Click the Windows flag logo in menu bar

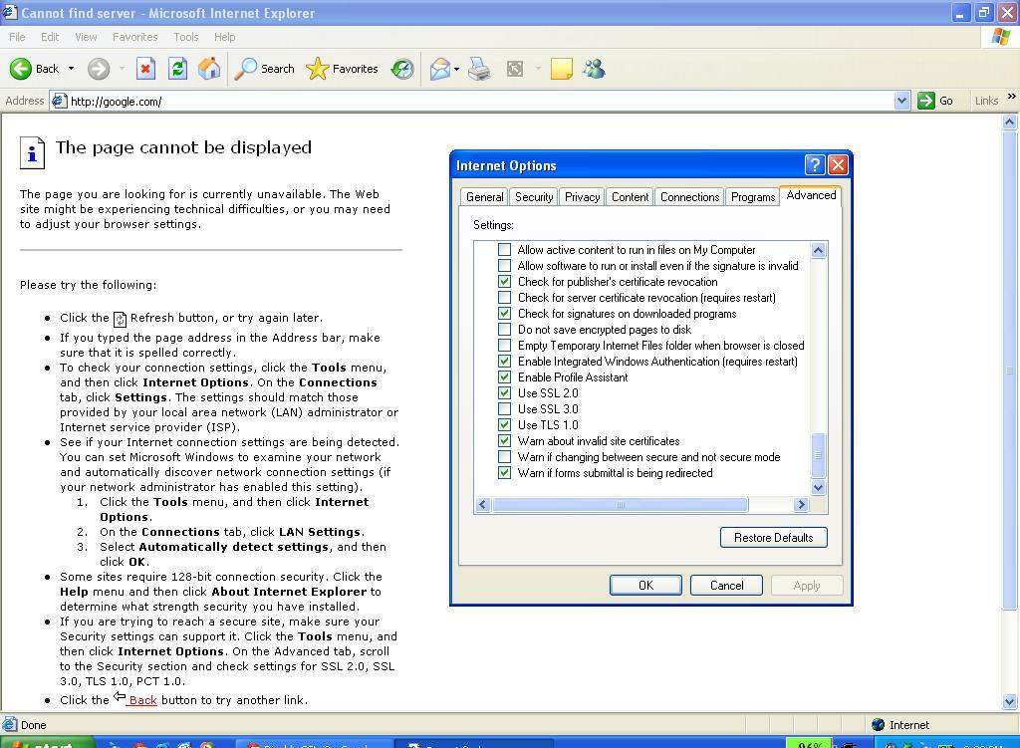(x=1000, y=37)
